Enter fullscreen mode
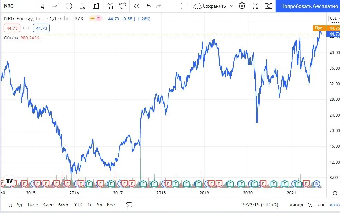The height and width of the screenshot is (213, 340). [x=255, y=6]
